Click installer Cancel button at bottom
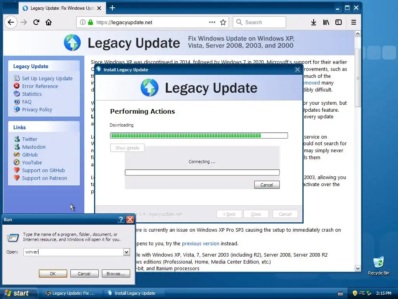 click(x=285, y=214)
